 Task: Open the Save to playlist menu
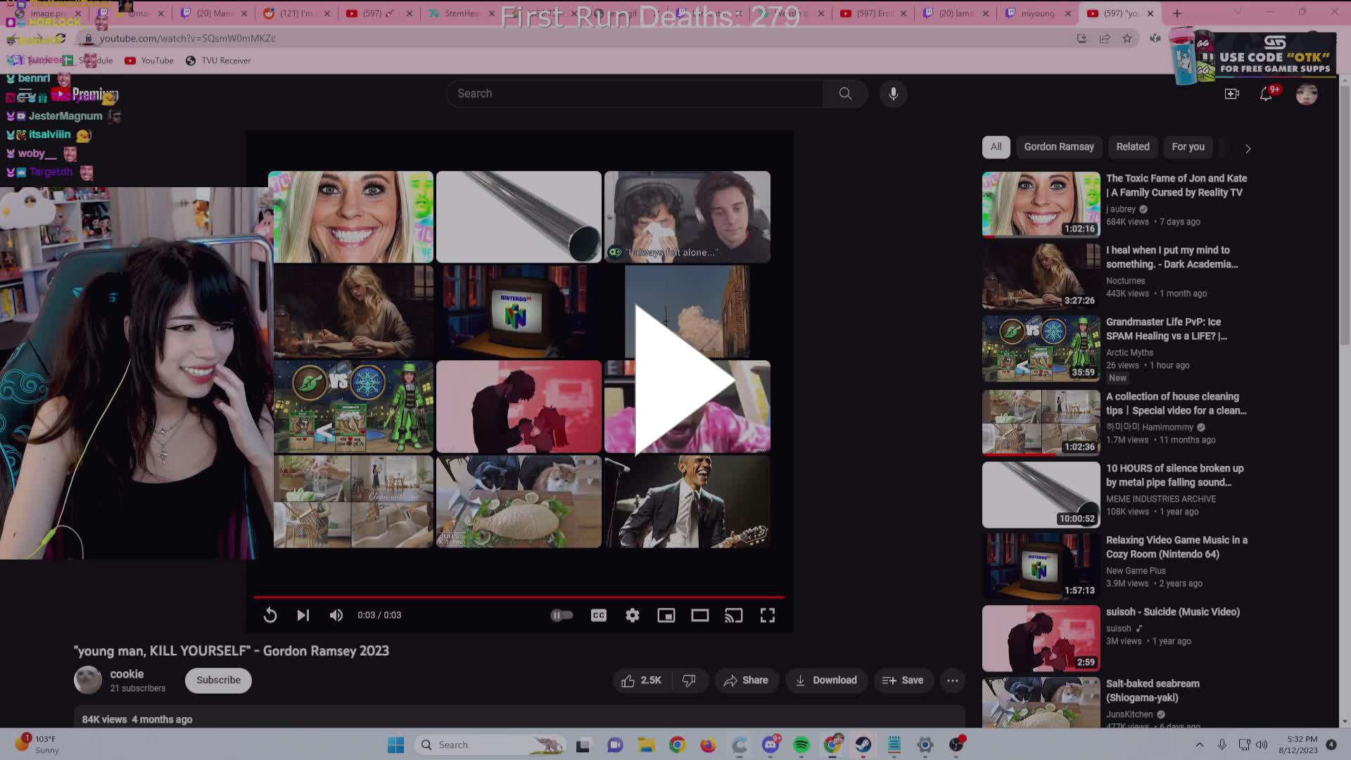click(902, 680)
